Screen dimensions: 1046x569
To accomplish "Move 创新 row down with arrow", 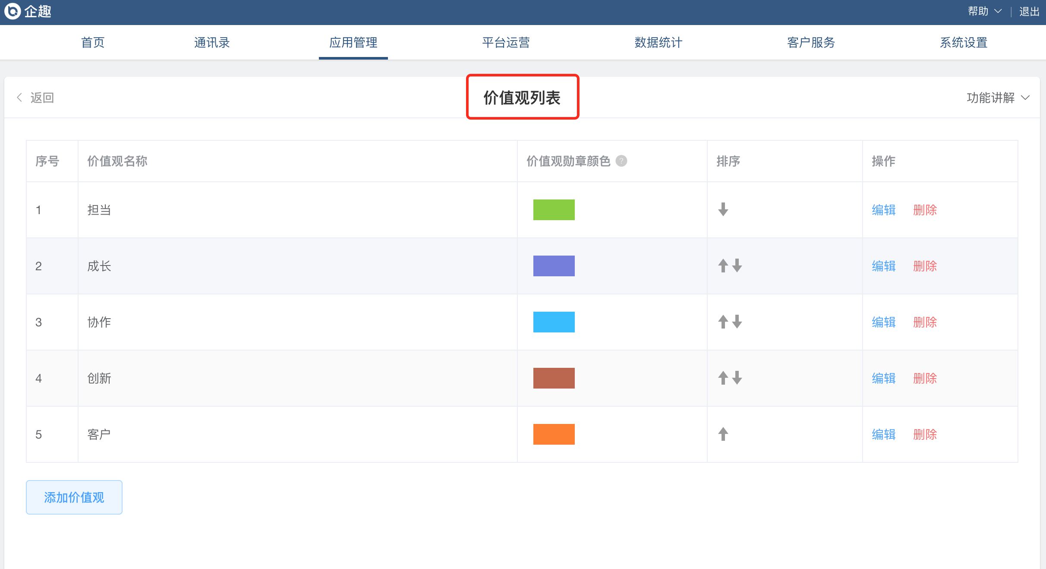I will pyautogui.click(x=737, y=378).
